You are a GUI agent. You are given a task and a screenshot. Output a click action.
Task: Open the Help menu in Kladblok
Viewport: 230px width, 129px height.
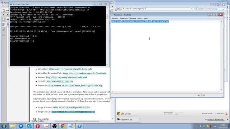146,18
